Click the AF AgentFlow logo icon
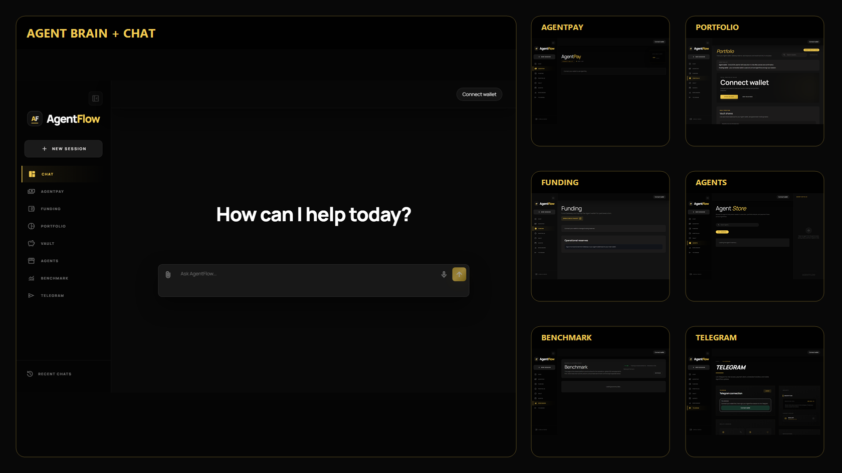Viewport: 842px width, 473px height. click(35, 119)
